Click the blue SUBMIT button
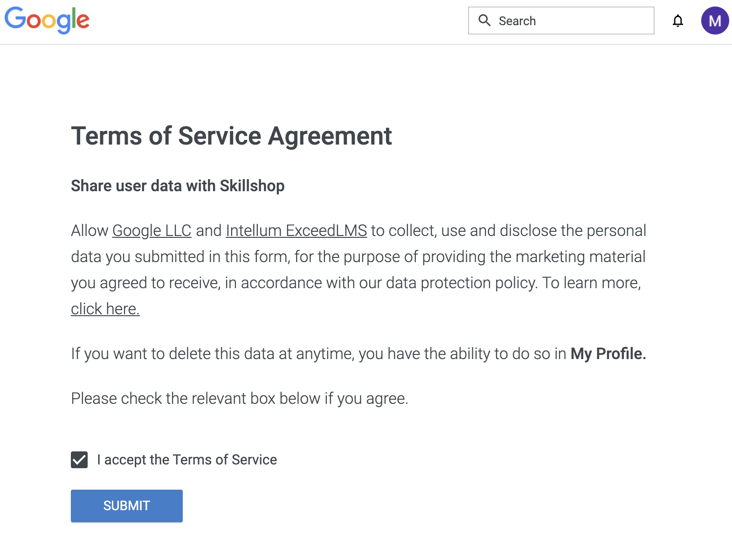This screenshot has height=554, width=732. click(x=127, y=506)
